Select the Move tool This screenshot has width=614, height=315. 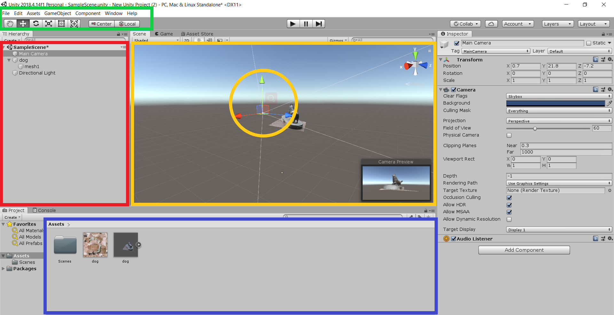pos(23,24)
